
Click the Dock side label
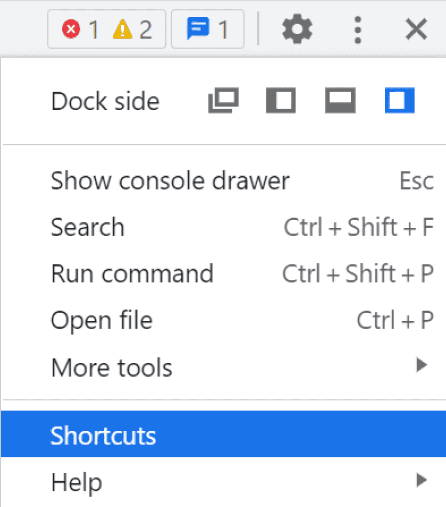pyautogui.click(x=105, y=101)
